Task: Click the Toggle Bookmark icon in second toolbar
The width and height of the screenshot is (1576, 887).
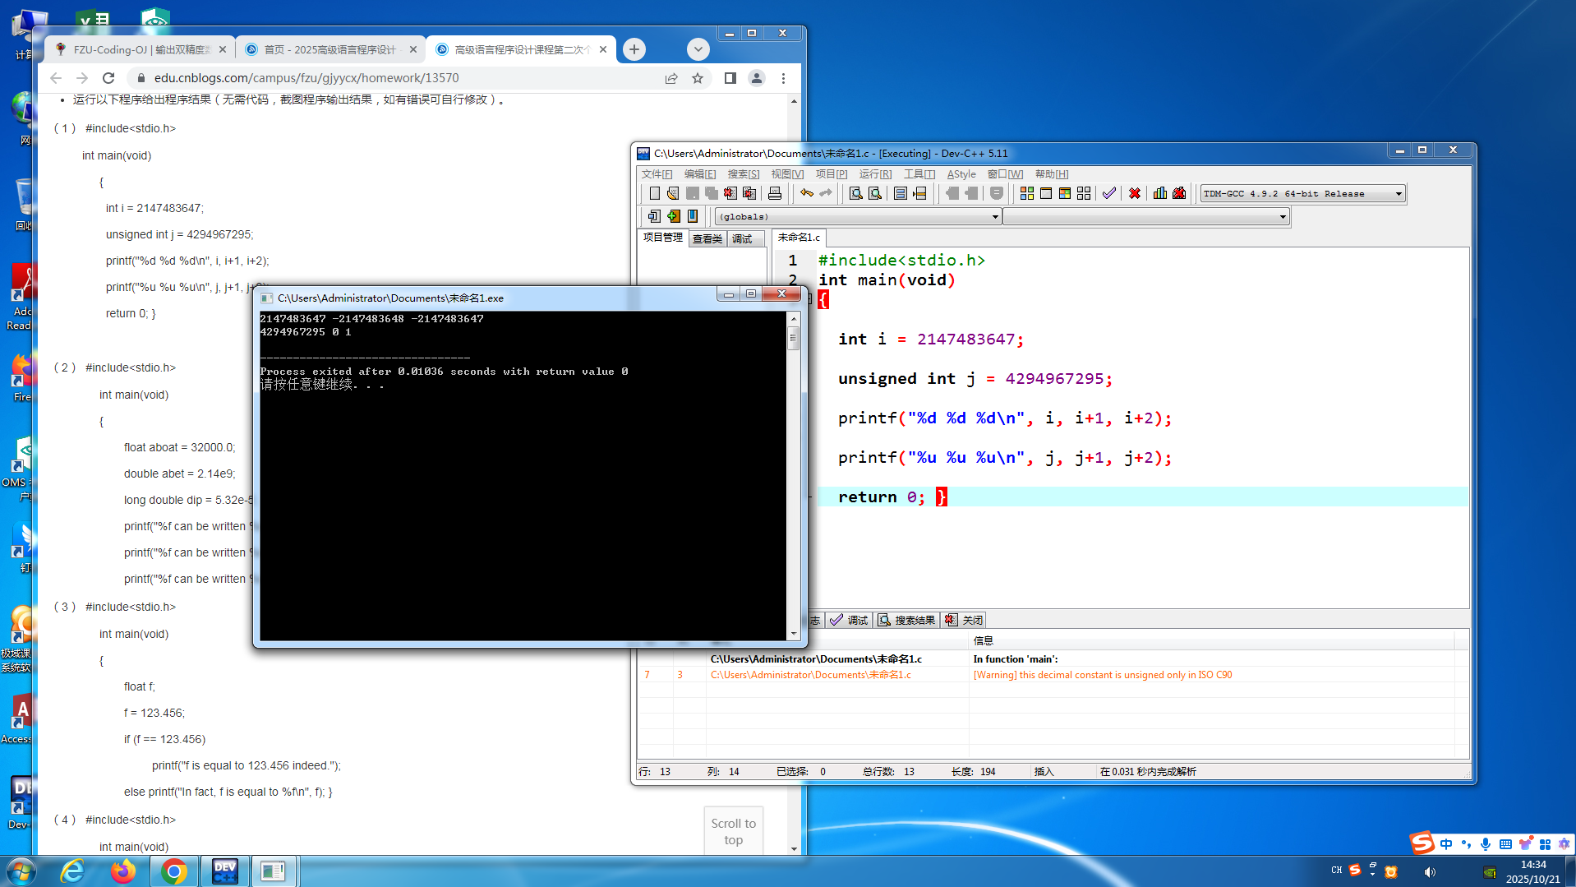Action: pos(693,216)
